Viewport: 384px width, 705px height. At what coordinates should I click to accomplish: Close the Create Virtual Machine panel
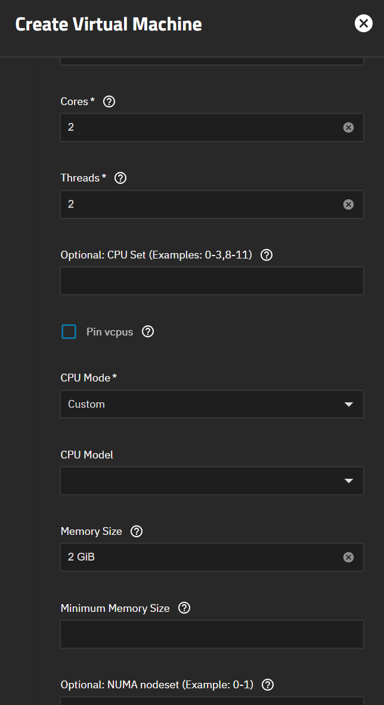point(363,23)
